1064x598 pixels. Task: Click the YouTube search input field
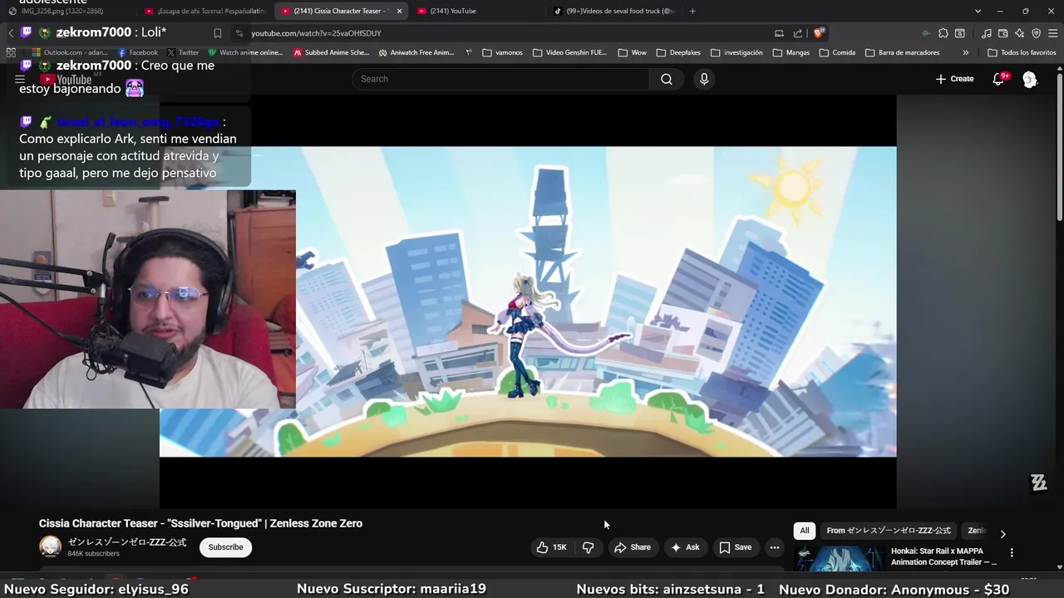tap(500, 79)
